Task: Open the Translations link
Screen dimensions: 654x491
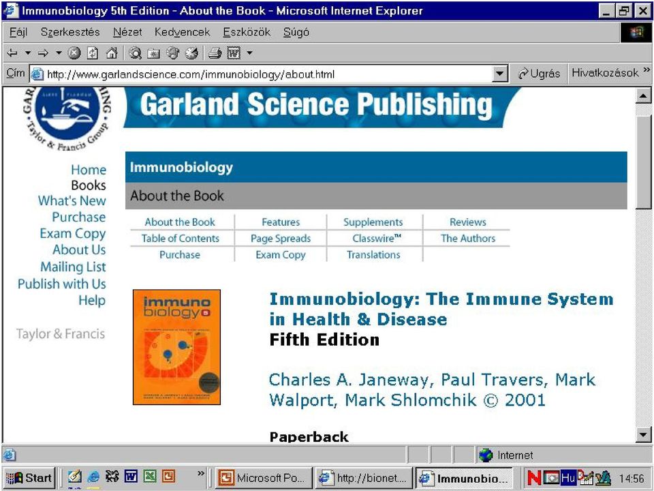Action: pyautogui.click(x=374, y=254)
